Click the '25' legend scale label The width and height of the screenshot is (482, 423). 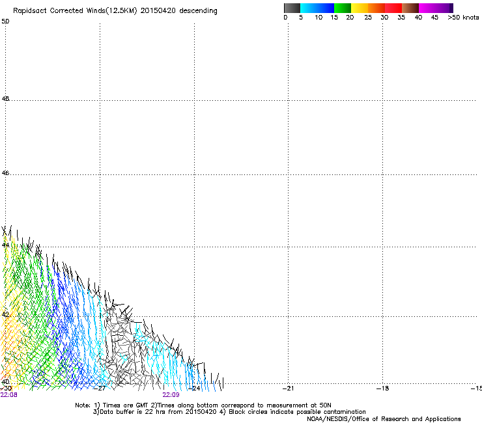click(368, 18)
